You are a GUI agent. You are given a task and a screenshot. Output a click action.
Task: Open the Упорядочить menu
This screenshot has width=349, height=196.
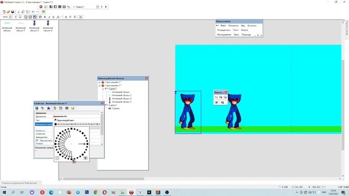(x=224, y=30)
